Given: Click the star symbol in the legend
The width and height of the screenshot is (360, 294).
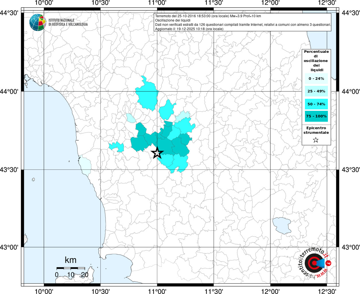Looking at the screenshot, I should pos(316,140).
